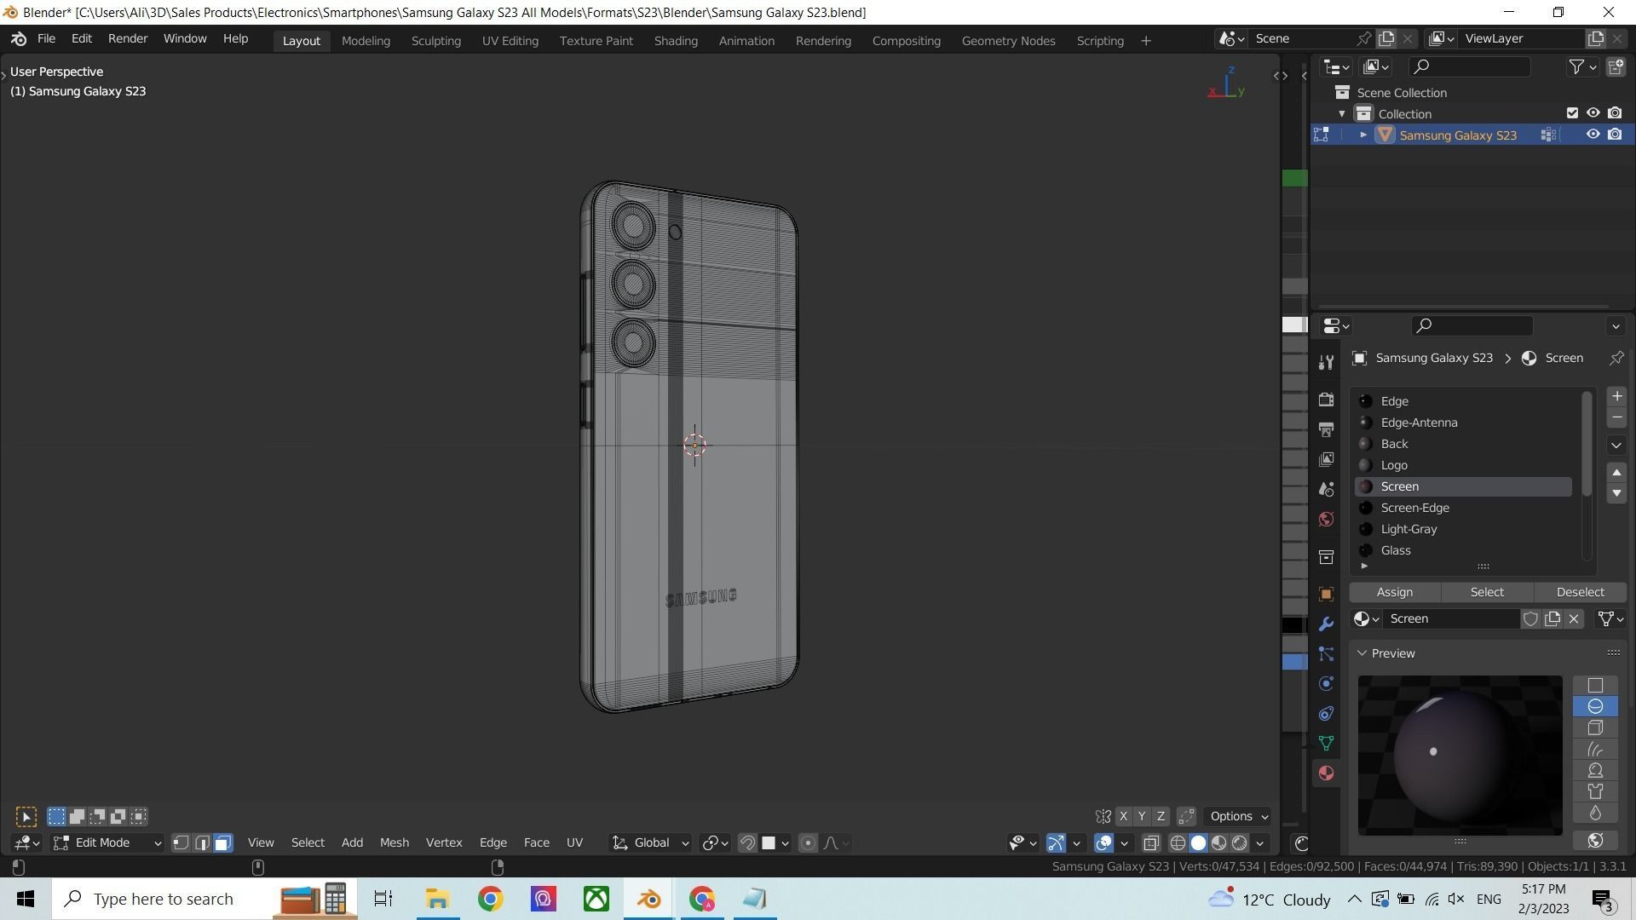Open the Object Data mesh properties tab

[1326, 743]
